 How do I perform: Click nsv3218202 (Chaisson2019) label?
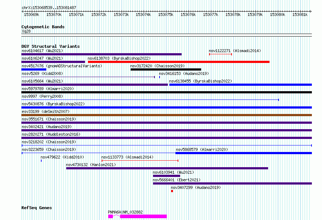tap(49, 142)
